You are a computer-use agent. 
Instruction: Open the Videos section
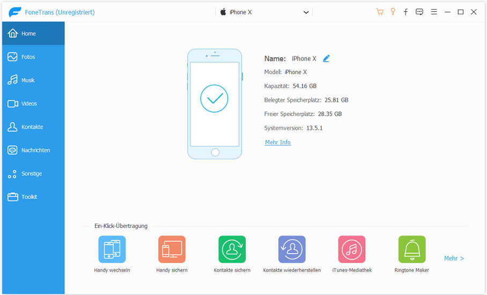[x=33, y=104]
